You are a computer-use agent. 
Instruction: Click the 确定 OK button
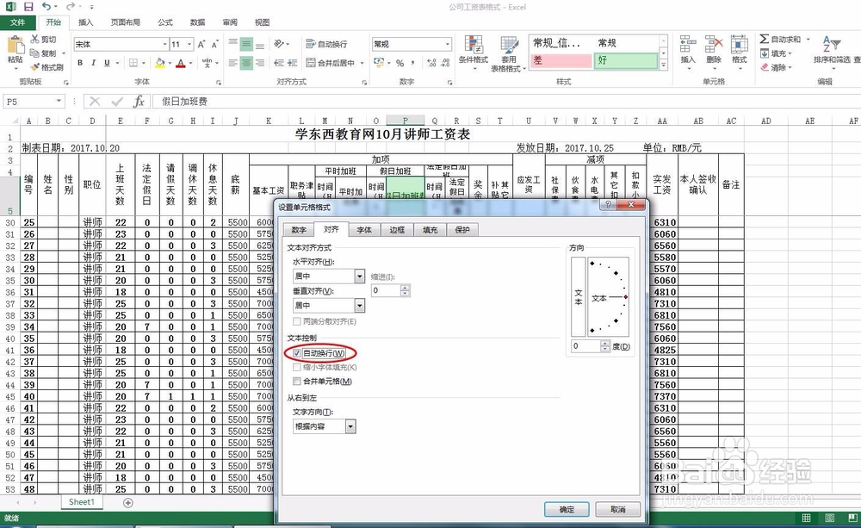pyautogui.click(x=567, y=509)
